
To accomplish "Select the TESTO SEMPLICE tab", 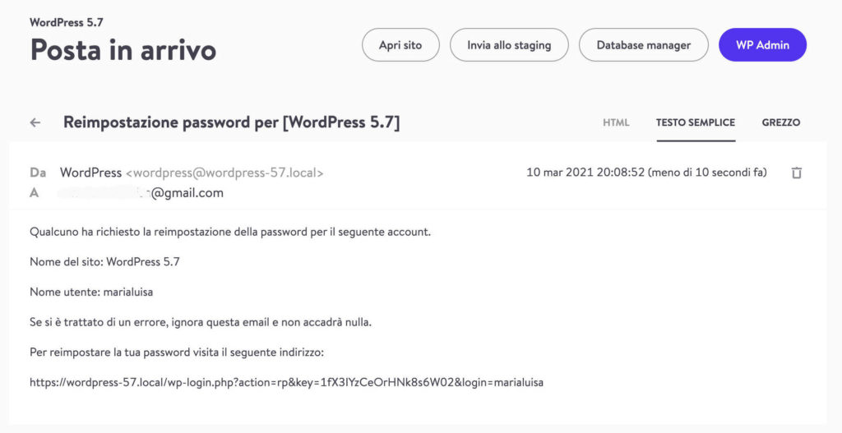I will pyautogui.click(x=696, y=122).
